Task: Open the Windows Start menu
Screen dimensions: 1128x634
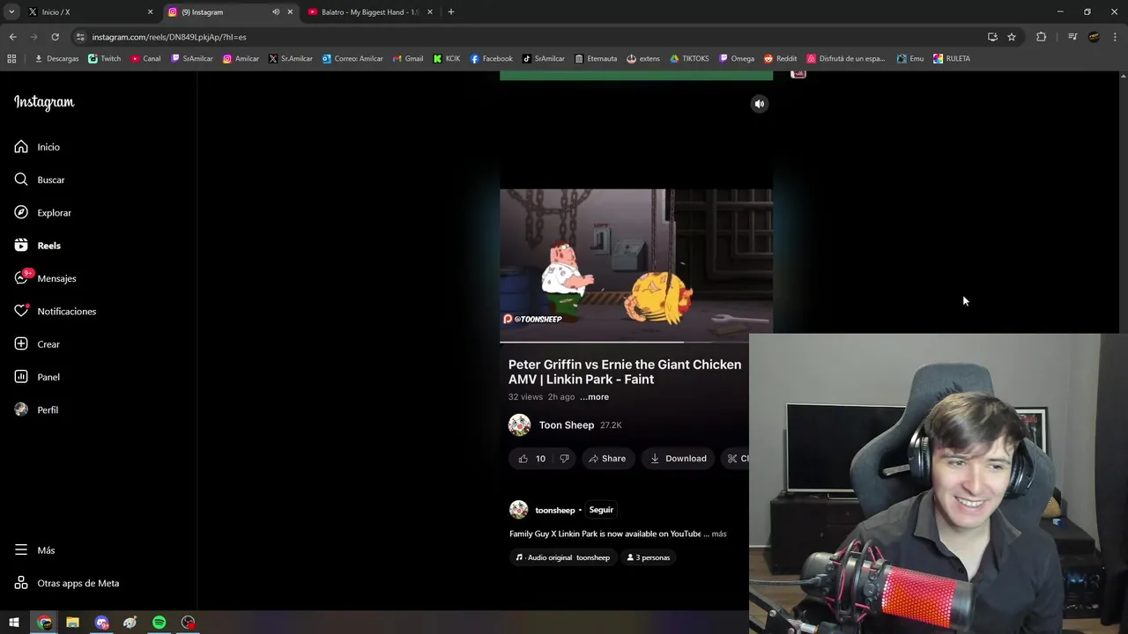Action: pyautogui.click(x=14, y=623)
